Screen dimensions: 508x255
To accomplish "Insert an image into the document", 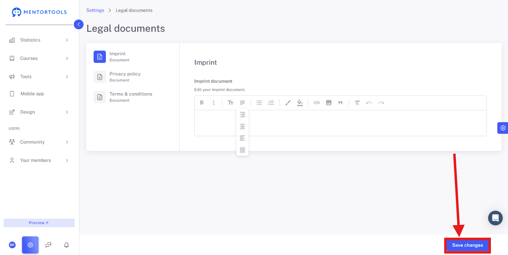I will 329,103.
